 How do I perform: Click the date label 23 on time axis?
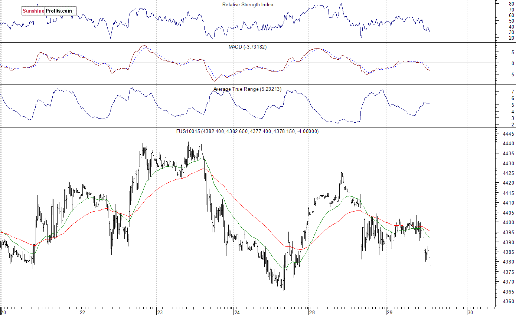click(160, 312)
